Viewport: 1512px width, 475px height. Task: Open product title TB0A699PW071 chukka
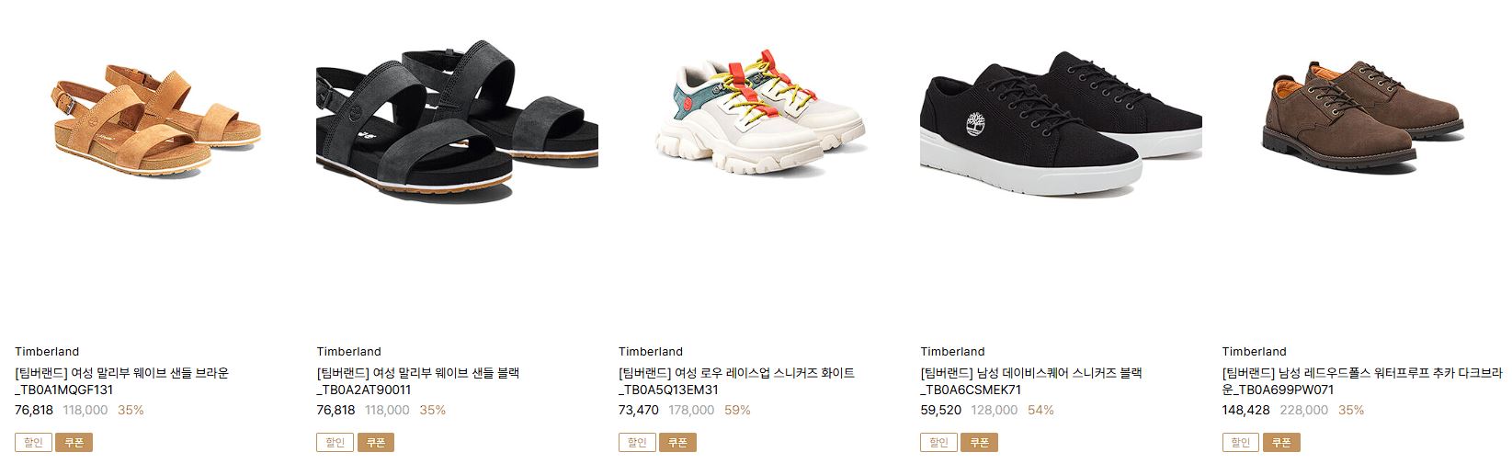(1362, 381)
